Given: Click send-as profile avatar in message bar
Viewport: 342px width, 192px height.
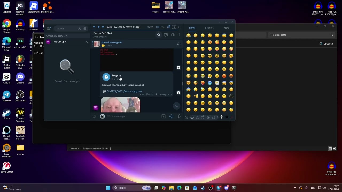Looking at the screenshot, I should coord(102,117).
